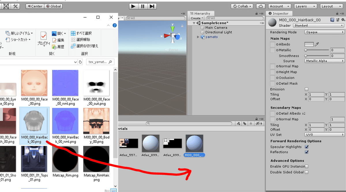346x192 pixels.
Task: Toggle the Emission checkbox
Action: click(306, 89)
